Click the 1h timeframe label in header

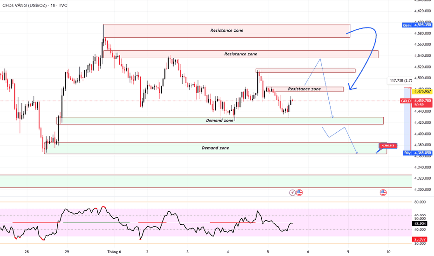tap(53, 5)
